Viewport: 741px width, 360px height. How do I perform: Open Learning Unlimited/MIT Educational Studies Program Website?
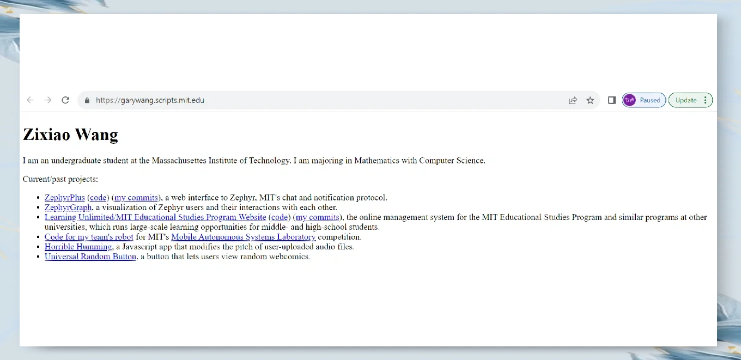155,217
